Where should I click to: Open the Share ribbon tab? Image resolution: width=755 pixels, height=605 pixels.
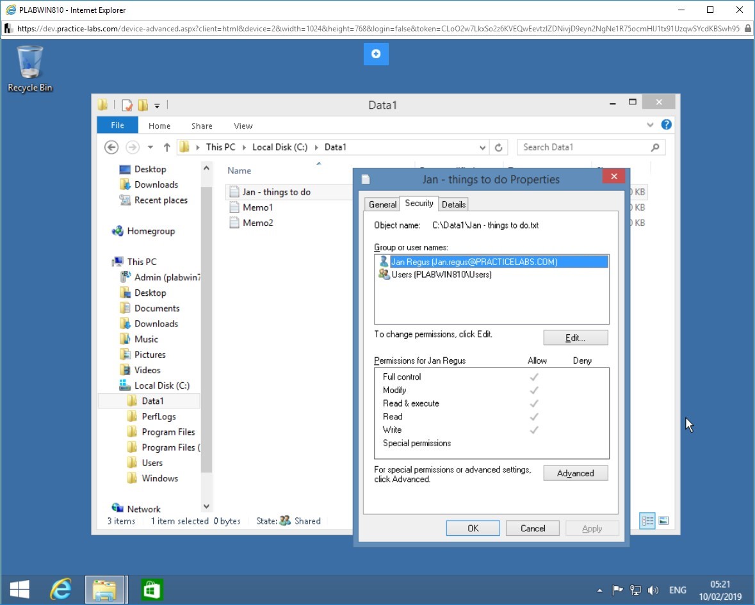[202, 125]
